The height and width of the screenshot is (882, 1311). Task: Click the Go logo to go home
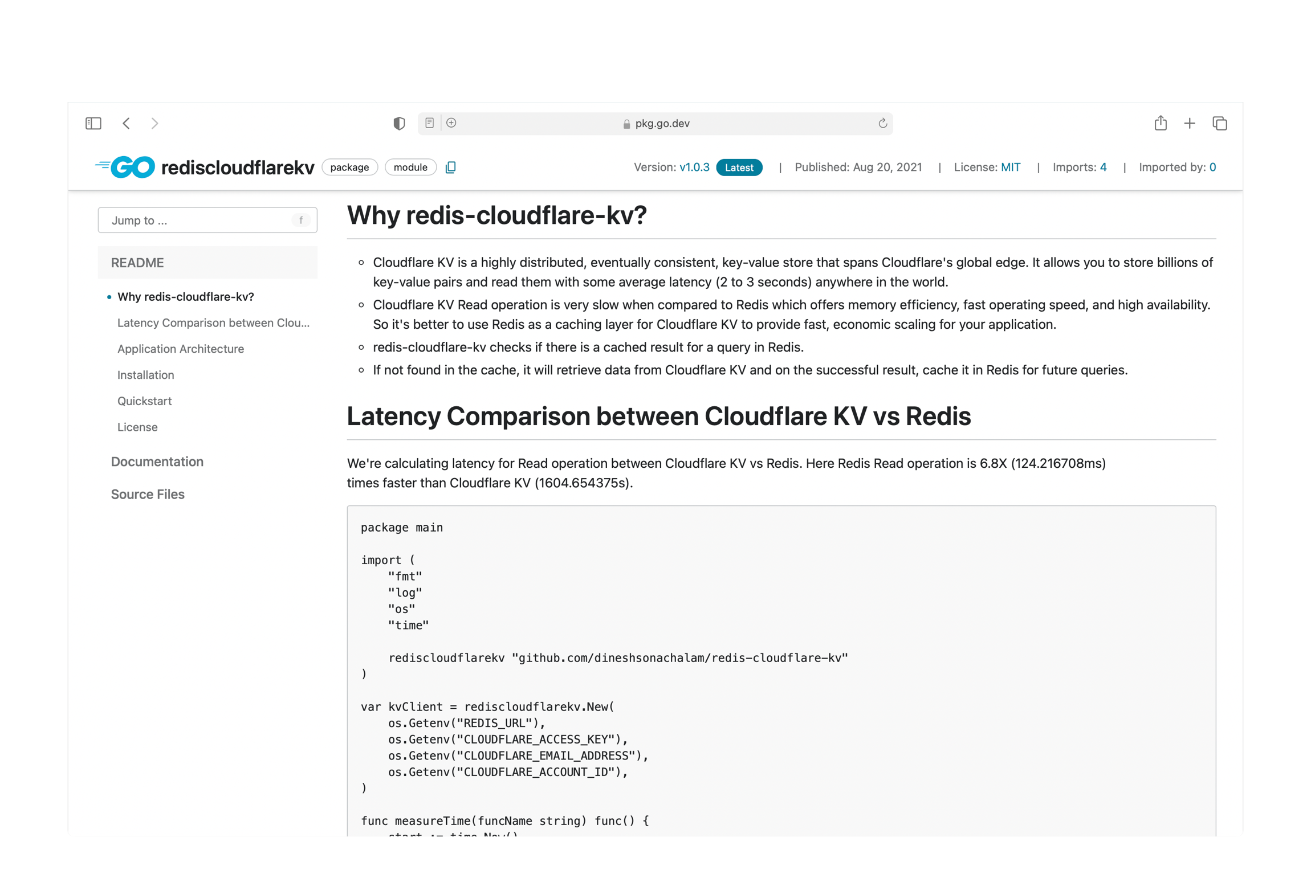tap(124, 166)
